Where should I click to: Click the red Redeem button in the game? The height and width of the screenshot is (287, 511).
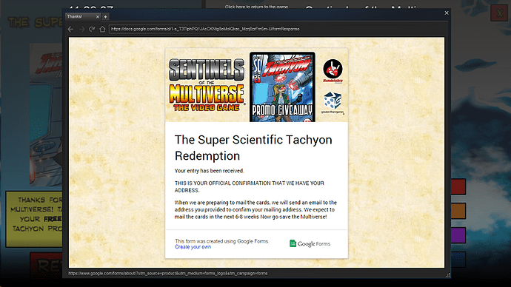(46, 266)
